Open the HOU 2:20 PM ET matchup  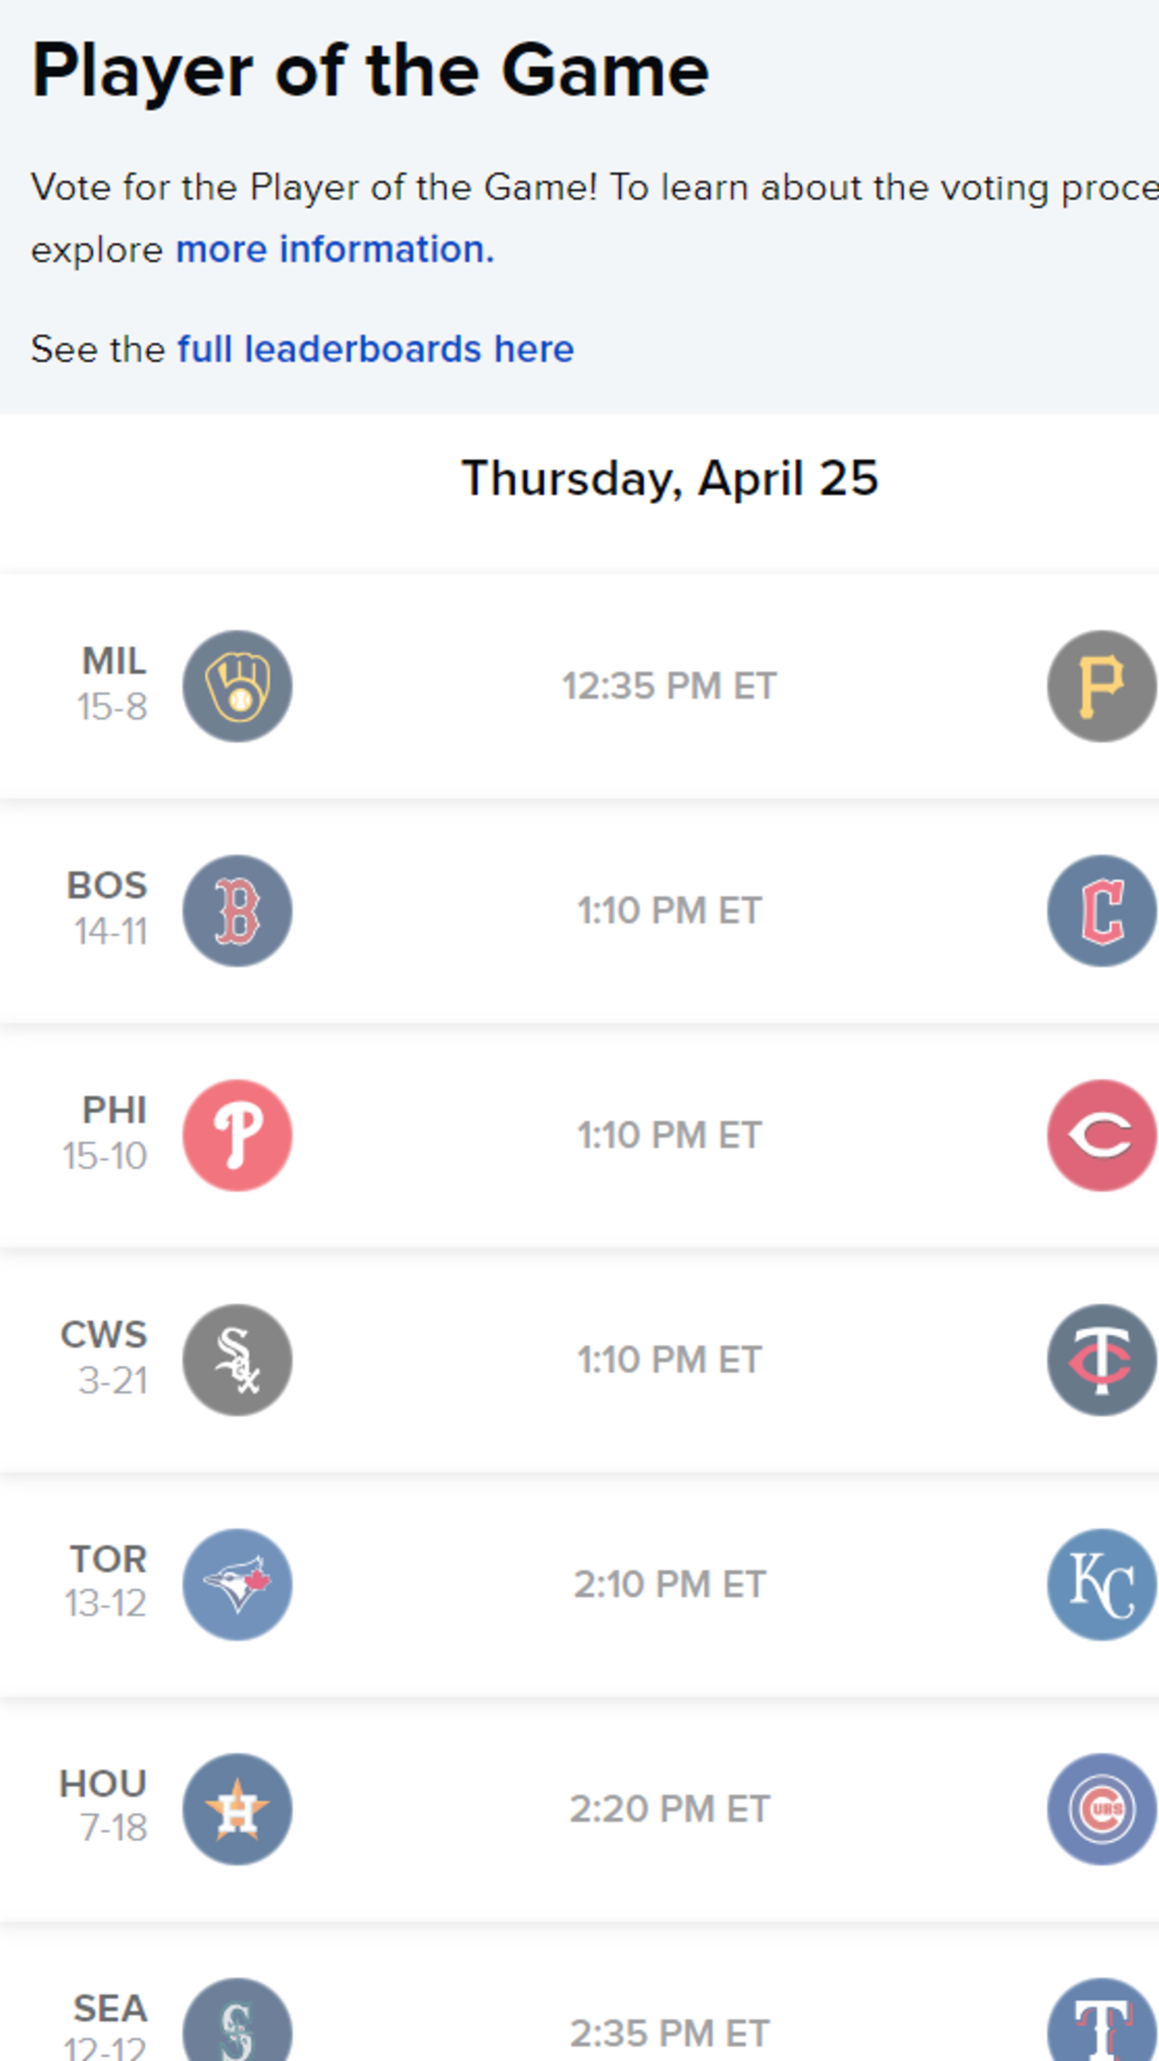coord(579,1809)
